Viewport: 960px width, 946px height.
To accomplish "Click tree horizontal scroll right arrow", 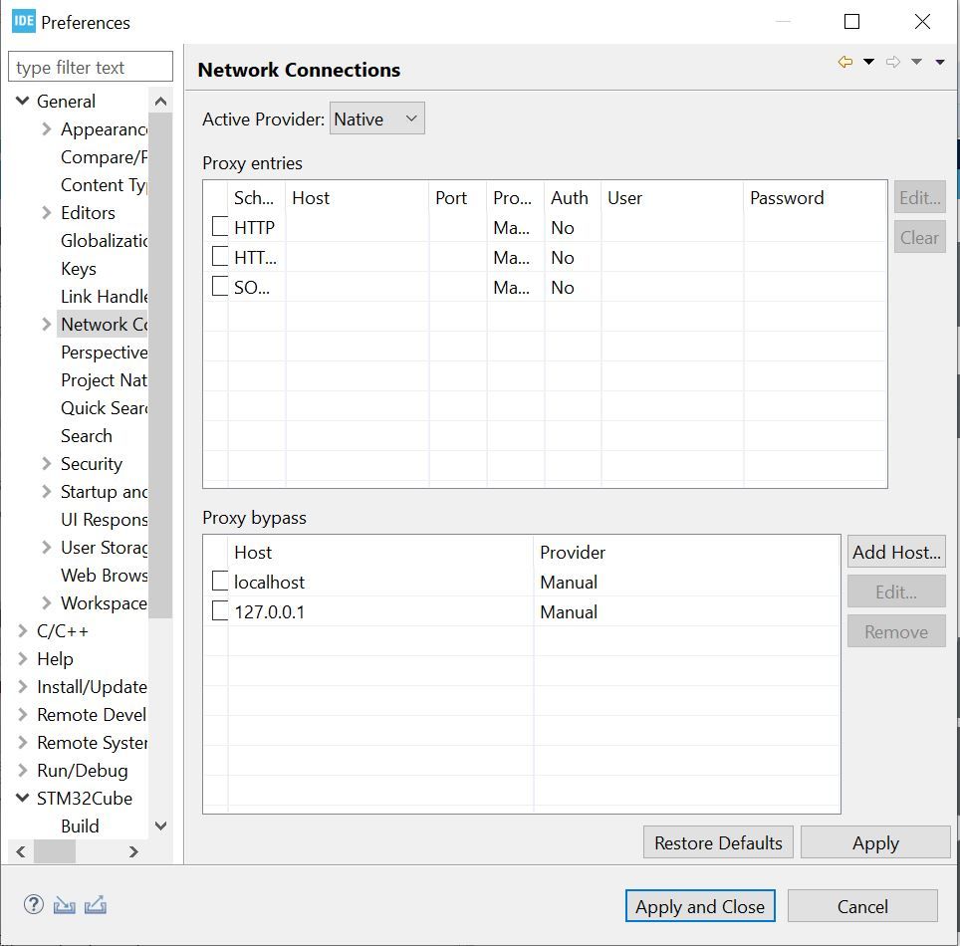I will [133, 851].
